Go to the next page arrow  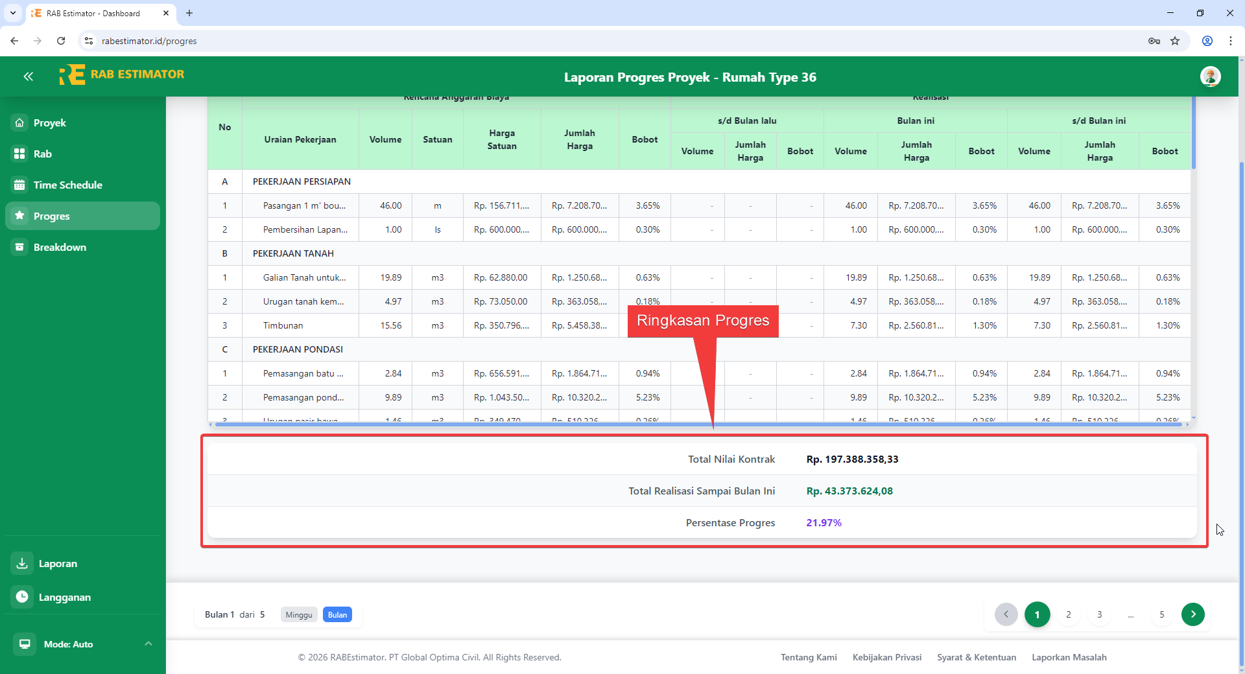(1192, 614)
